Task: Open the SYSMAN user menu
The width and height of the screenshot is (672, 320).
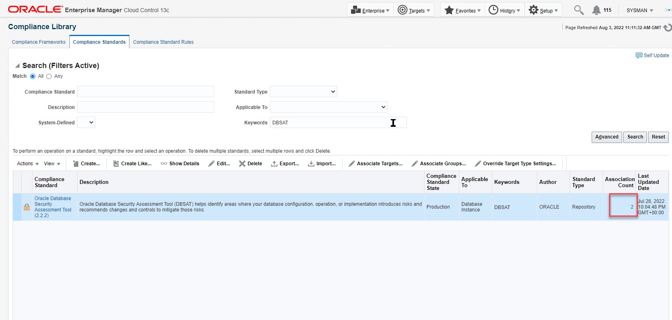Action: click(640, 11)
